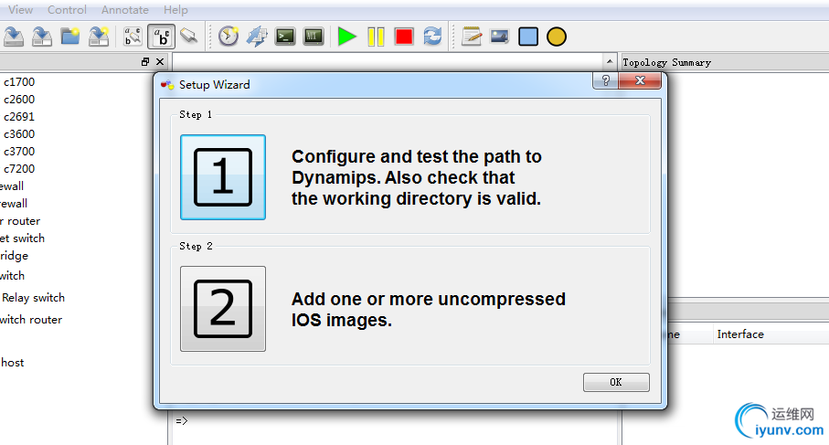The height and width of the screenshot is (445, 829).
Task: Open the Annotate menu
Action: (x=125, y=10)
